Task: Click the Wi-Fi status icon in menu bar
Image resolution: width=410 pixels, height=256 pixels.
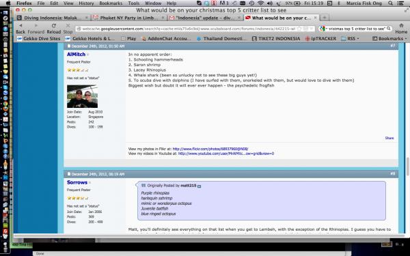Action: (x=260, y=3)
